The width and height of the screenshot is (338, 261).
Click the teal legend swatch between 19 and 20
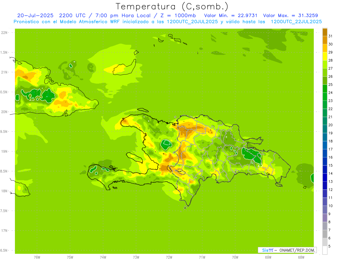point(325,129)
